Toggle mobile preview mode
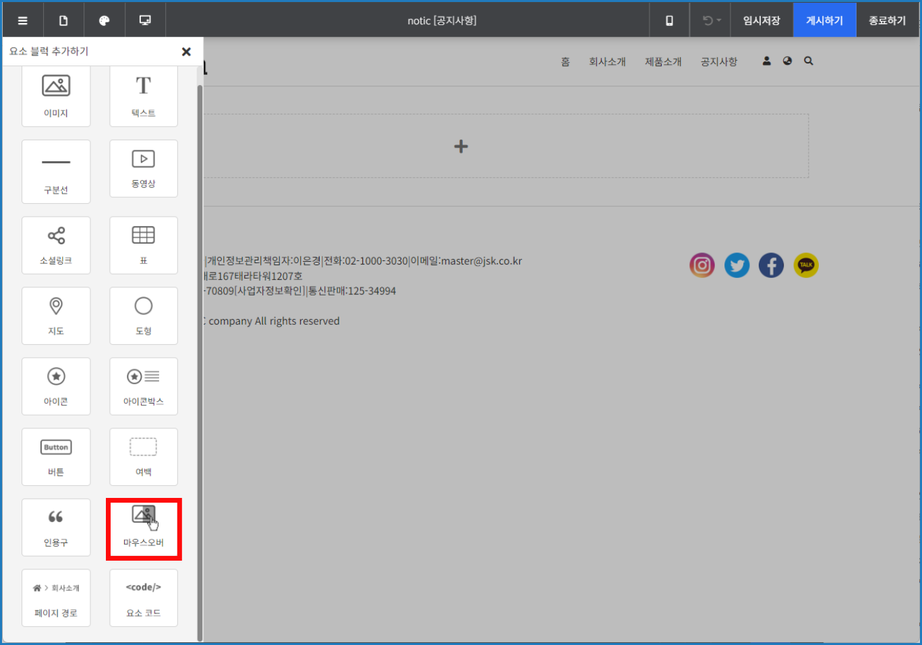The image size is (922, 645). (x=669, y=20)
